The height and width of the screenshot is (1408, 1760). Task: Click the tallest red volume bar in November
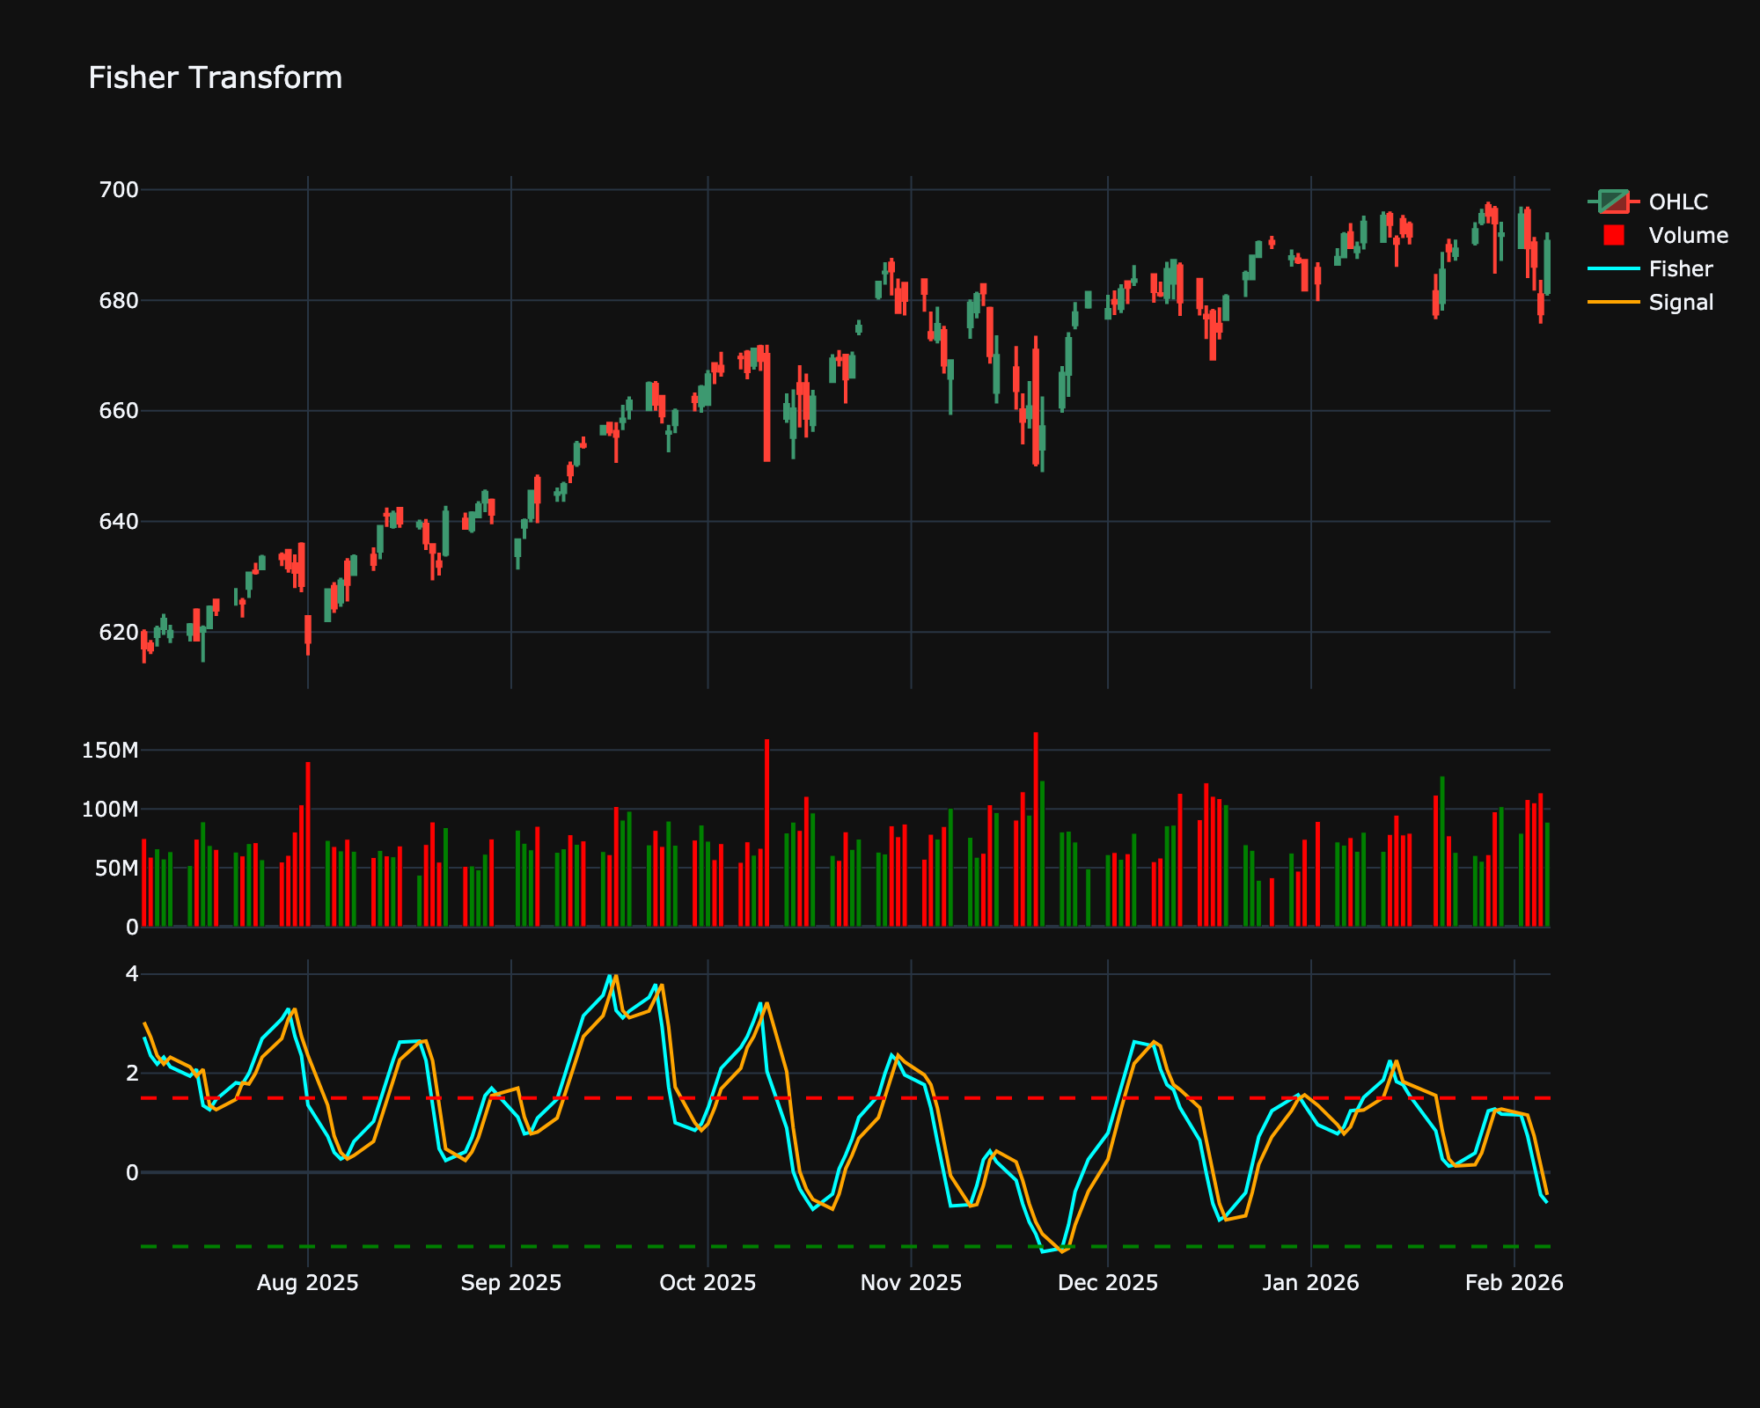(x=1036, y=827)
